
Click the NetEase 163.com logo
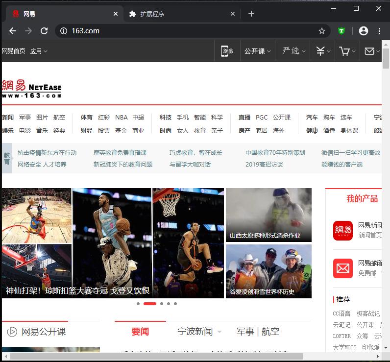coord(31,89)
